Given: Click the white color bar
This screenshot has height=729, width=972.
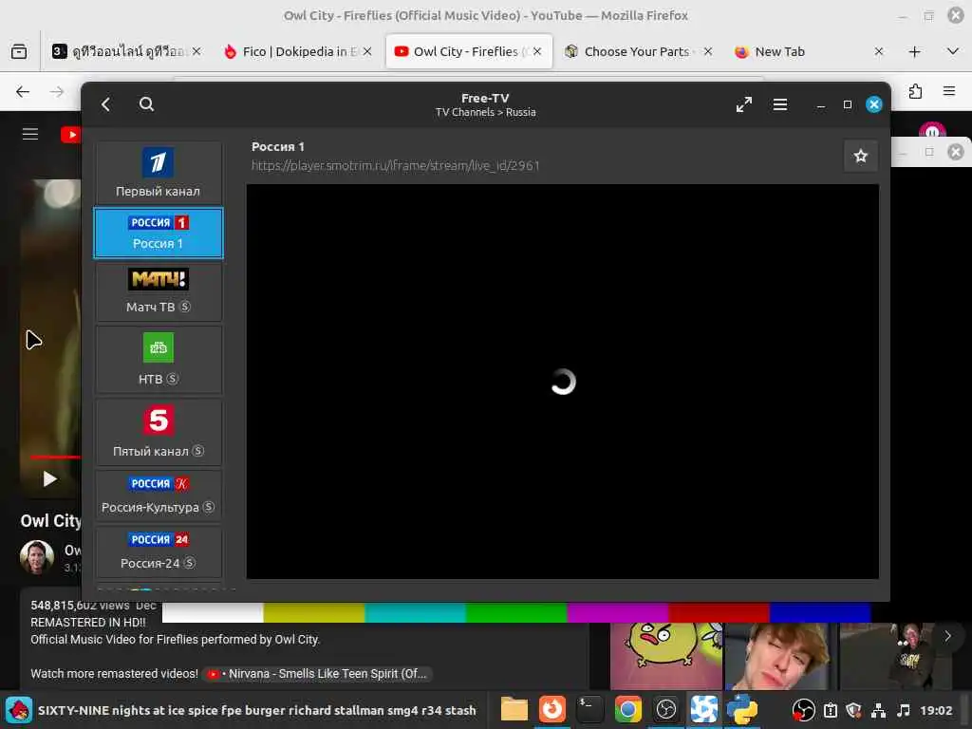Looking at the screenshot, I should [213, 612].
